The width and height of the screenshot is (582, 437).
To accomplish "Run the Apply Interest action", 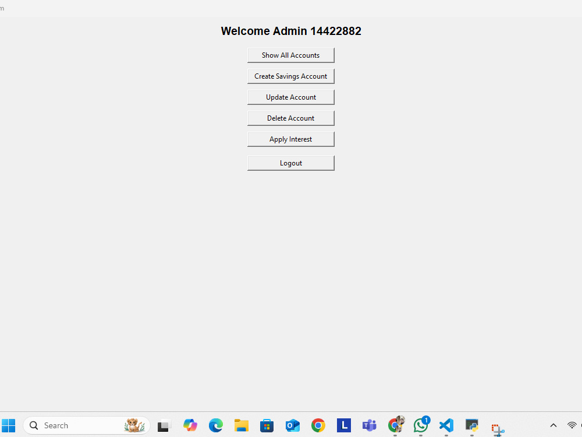I will (x=290, y=139).
